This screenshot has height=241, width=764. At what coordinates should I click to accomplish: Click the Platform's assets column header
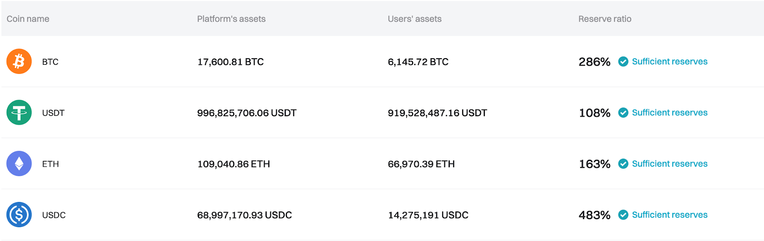click(x=231, y=19)
